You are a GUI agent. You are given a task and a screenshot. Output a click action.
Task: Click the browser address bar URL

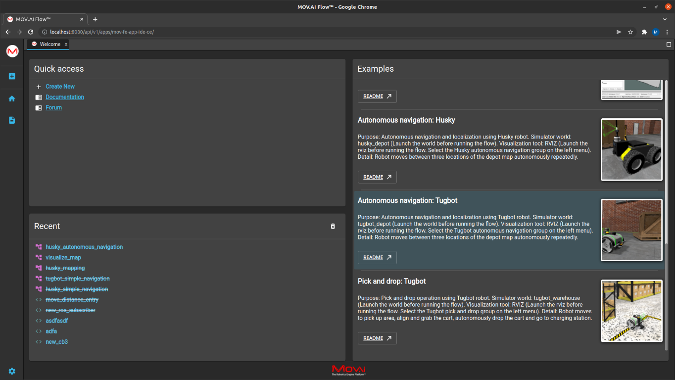[102, 32]
